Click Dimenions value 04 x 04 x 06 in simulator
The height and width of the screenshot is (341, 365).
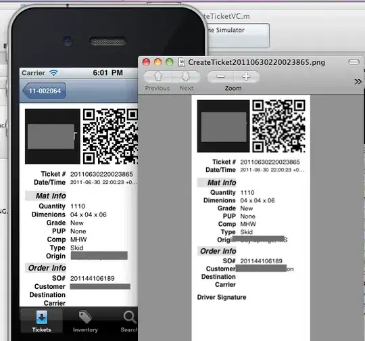[x=89, y=214]
